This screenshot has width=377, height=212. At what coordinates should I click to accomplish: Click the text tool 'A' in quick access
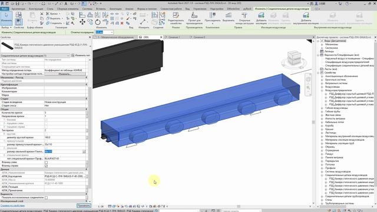[65, 4]
